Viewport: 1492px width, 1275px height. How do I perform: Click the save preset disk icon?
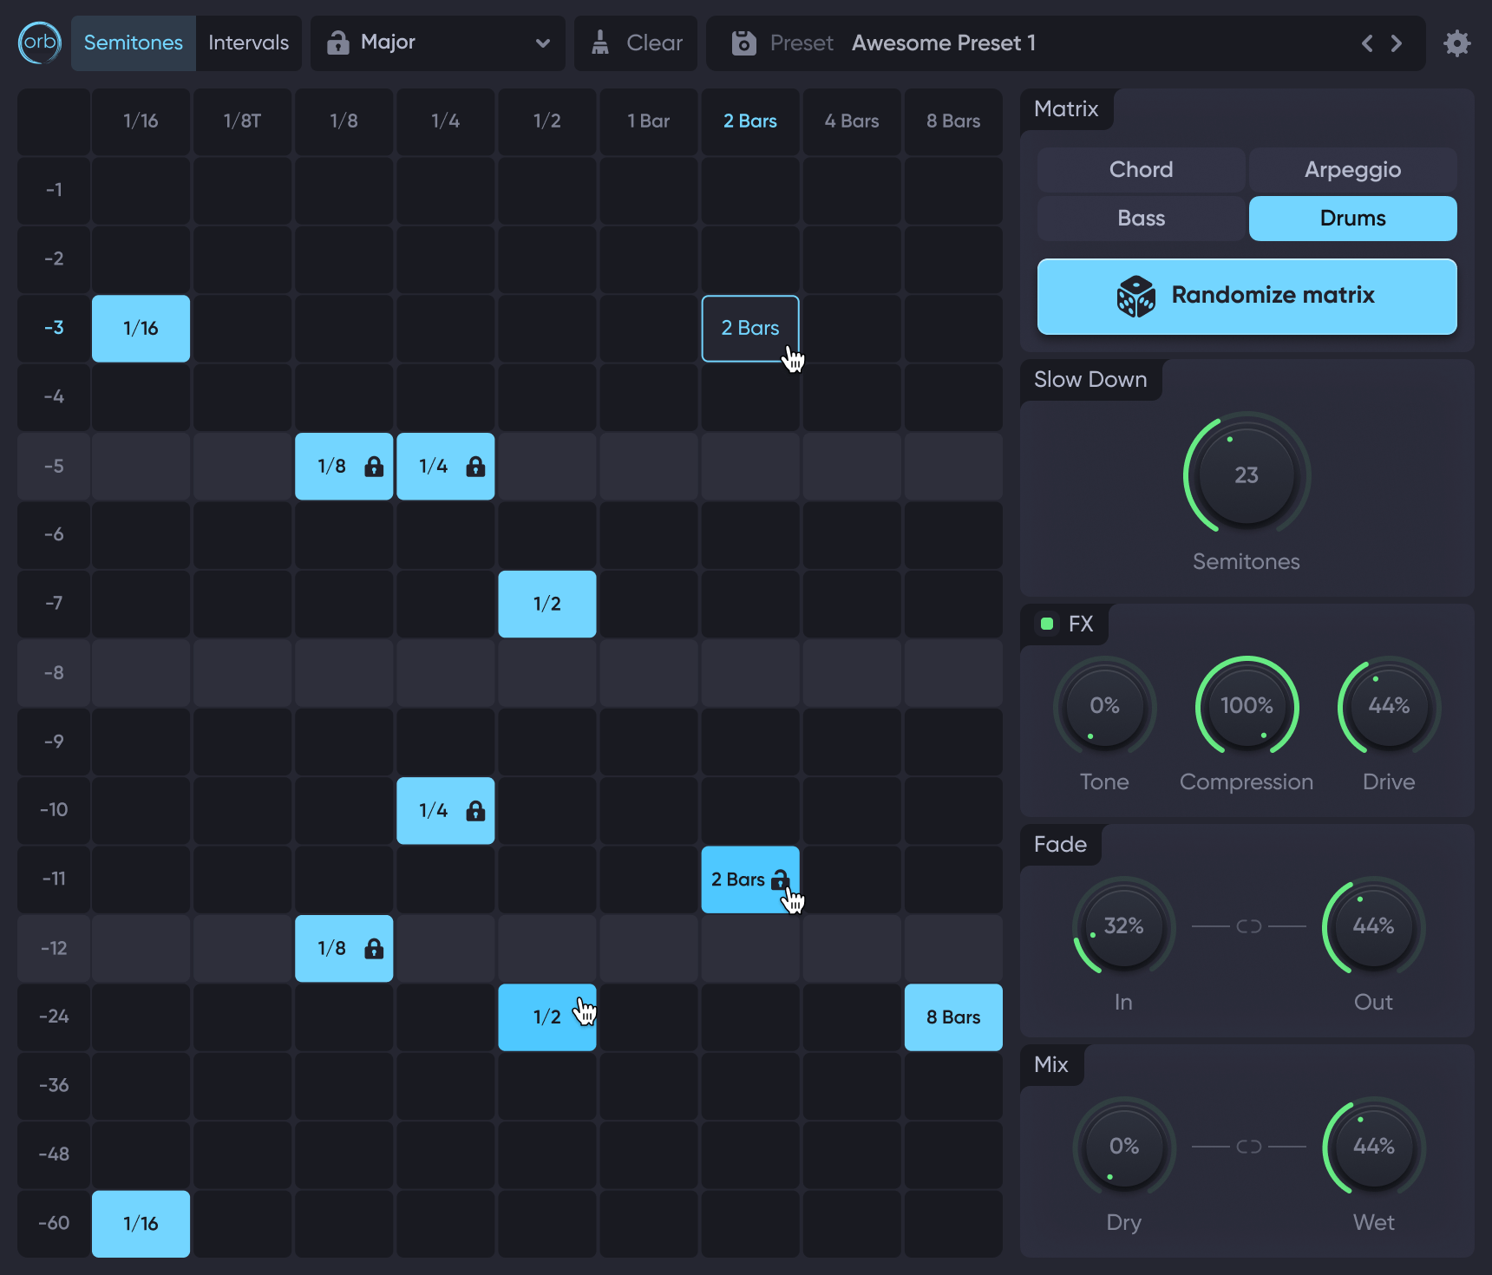[x=743, y=42]
